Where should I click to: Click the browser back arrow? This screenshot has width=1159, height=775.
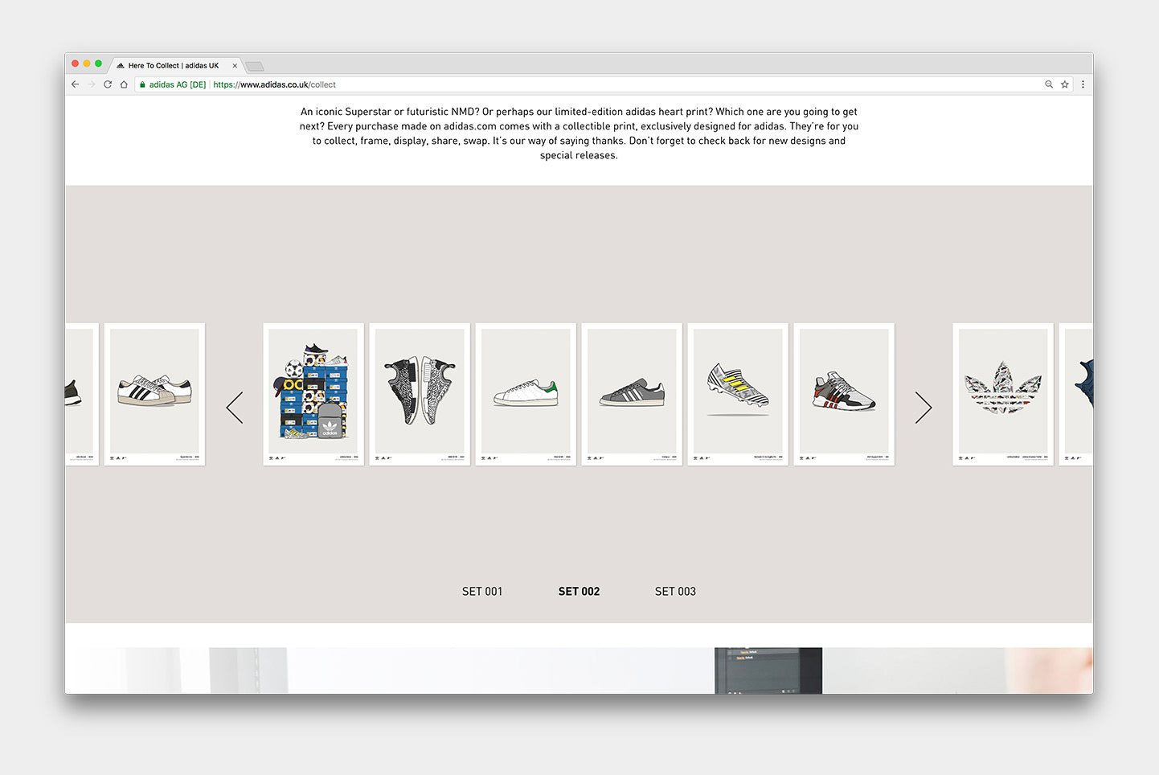[76, 84]
